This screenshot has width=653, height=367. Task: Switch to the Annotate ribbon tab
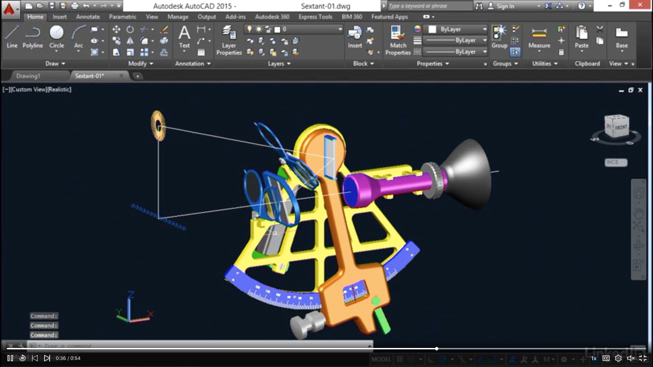pos(88,17)
